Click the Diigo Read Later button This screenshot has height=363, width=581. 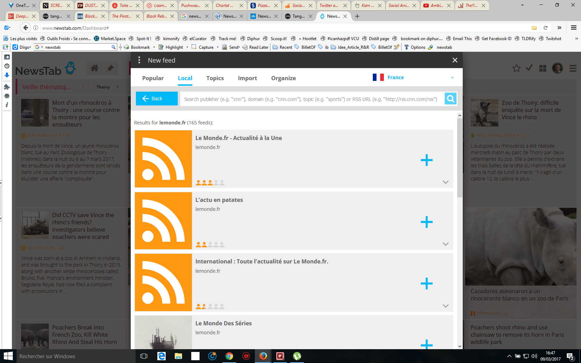click(x=256, y=47)
